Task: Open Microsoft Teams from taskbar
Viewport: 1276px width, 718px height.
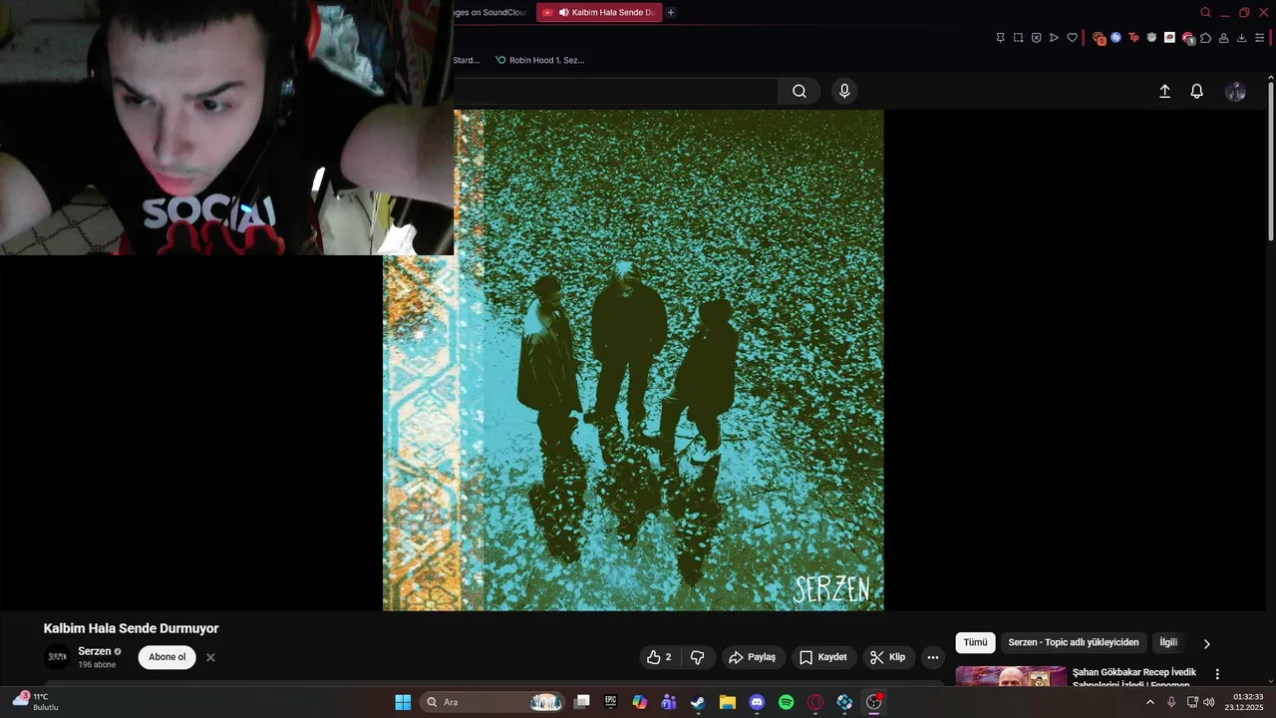Action: point(669,702)
